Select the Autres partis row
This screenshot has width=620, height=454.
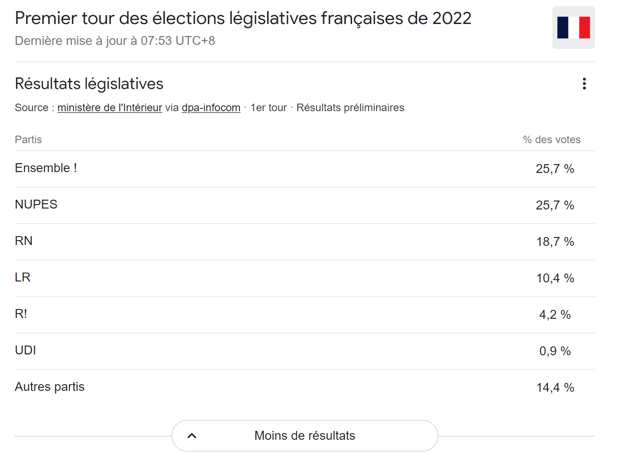pos(305,388)
